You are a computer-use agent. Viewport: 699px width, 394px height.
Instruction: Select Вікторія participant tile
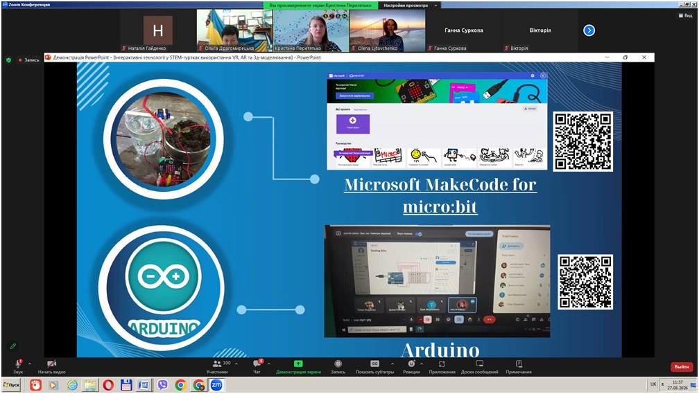[x=540, y=30]
